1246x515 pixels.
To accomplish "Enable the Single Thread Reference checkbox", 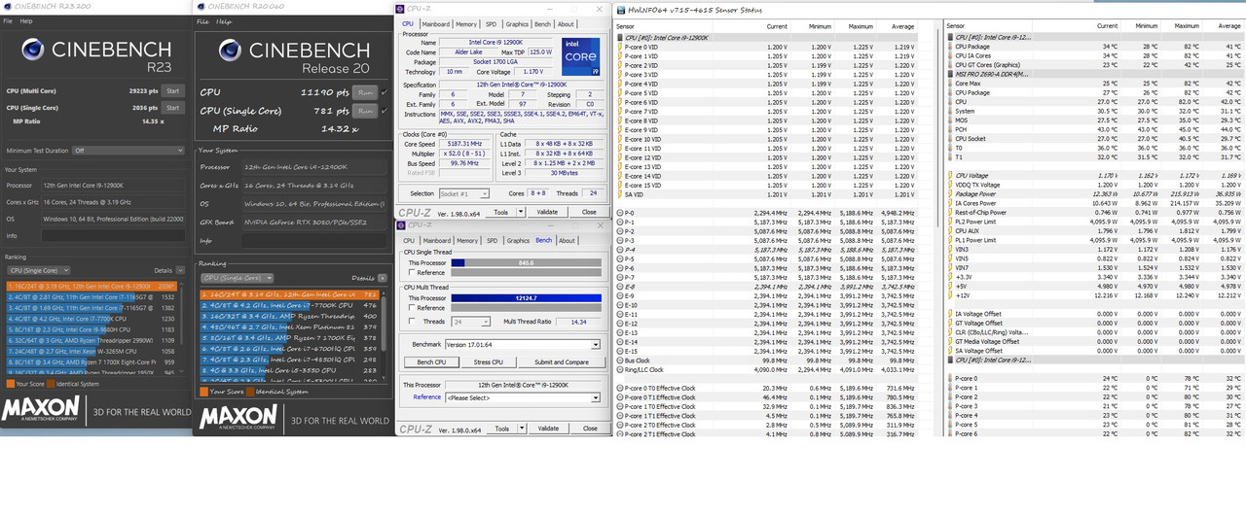I will click(410, 273).
